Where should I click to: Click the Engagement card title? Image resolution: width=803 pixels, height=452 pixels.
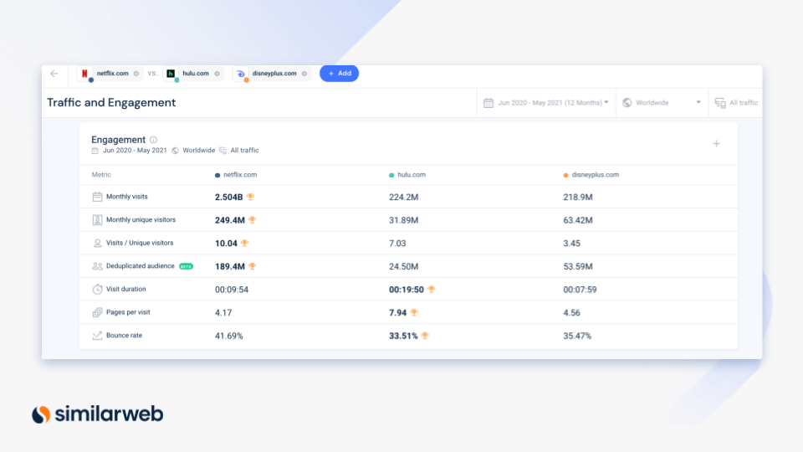pyautogui.click(x=118, y=140)
